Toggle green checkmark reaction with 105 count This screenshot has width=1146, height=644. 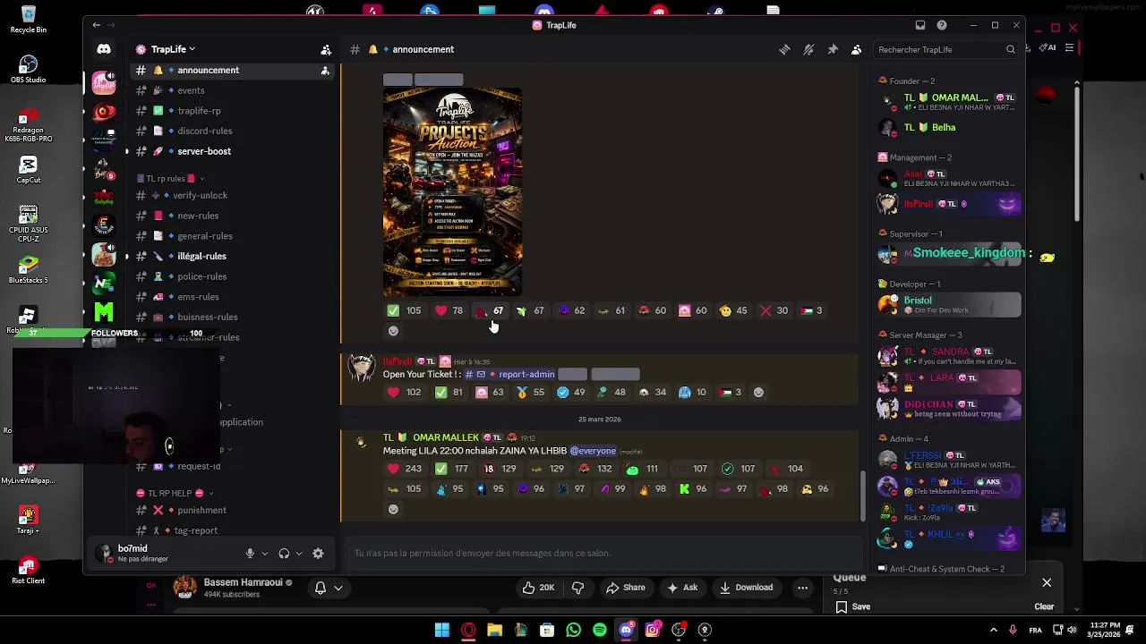click(403, 310)
